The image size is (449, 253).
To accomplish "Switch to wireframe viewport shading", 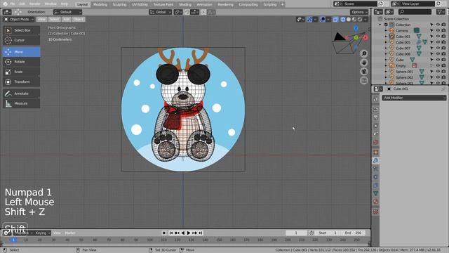I will coord(343,20).
